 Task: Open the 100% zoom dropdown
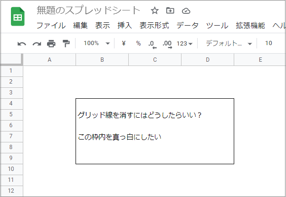[x=96, y=43]
